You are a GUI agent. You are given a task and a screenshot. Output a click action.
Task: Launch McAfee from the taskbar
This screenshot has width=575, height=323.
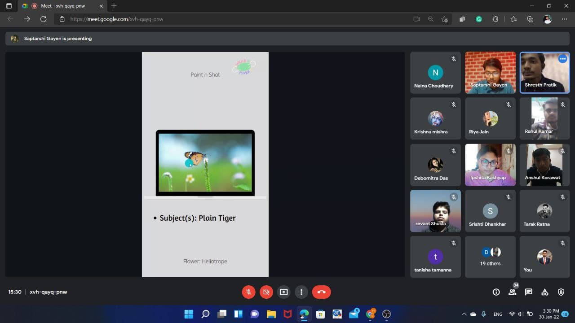[287, 314]
